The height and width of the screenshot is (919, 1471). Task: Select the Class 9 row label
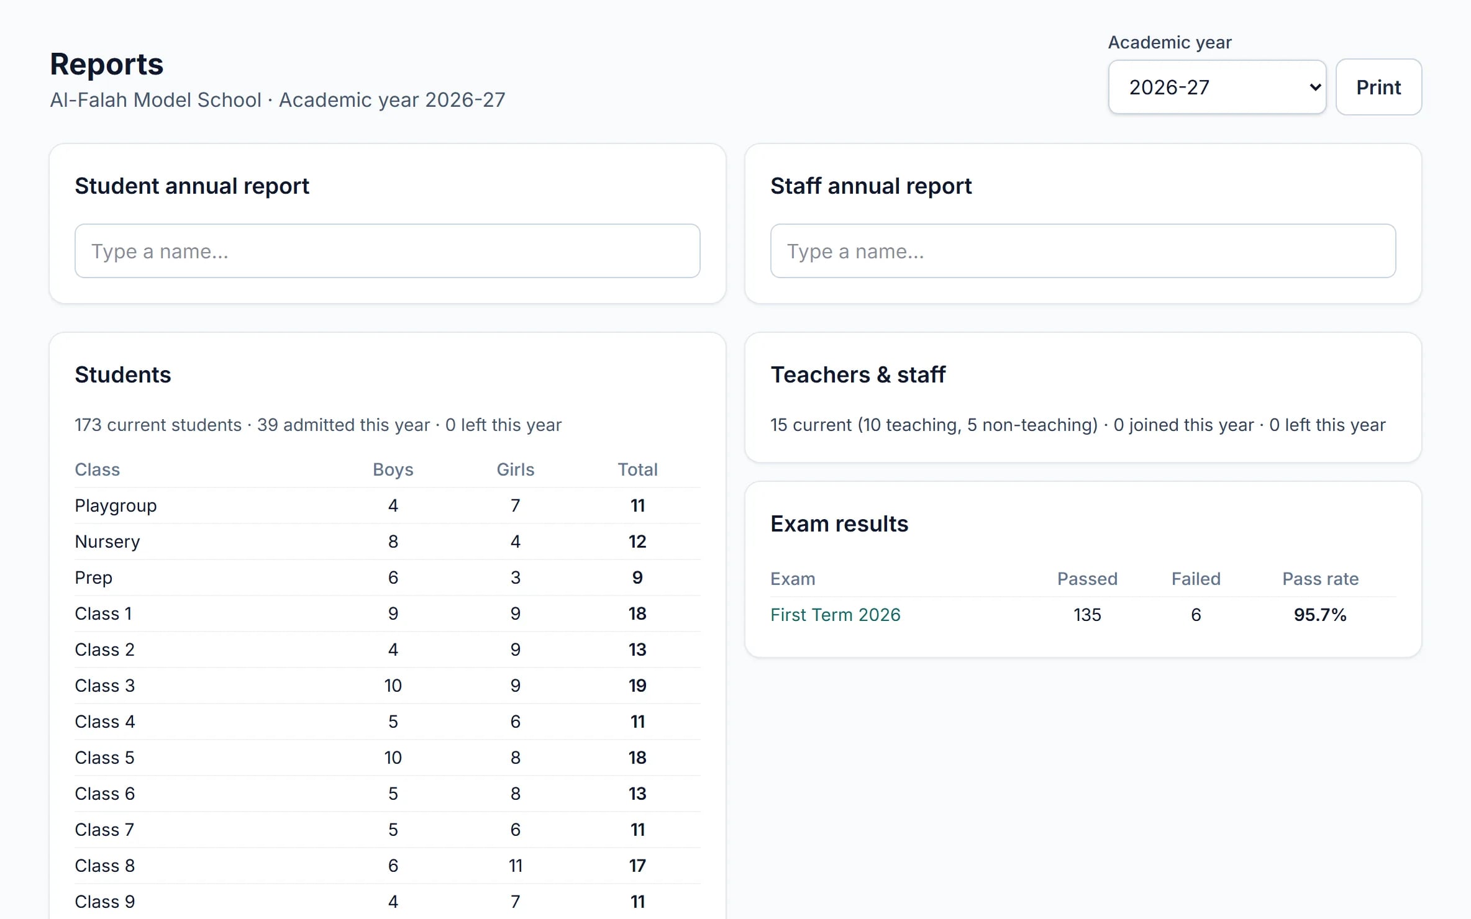(x=104, y=902)
